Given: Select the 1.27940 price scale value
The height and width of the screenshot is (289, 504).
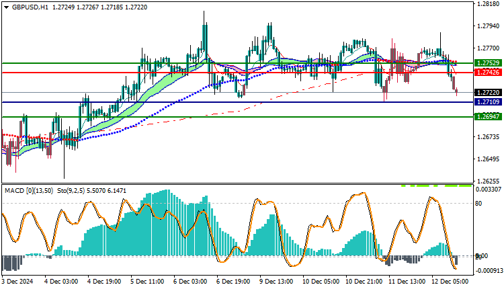Looking at the screenshot, I should (489, 26).
